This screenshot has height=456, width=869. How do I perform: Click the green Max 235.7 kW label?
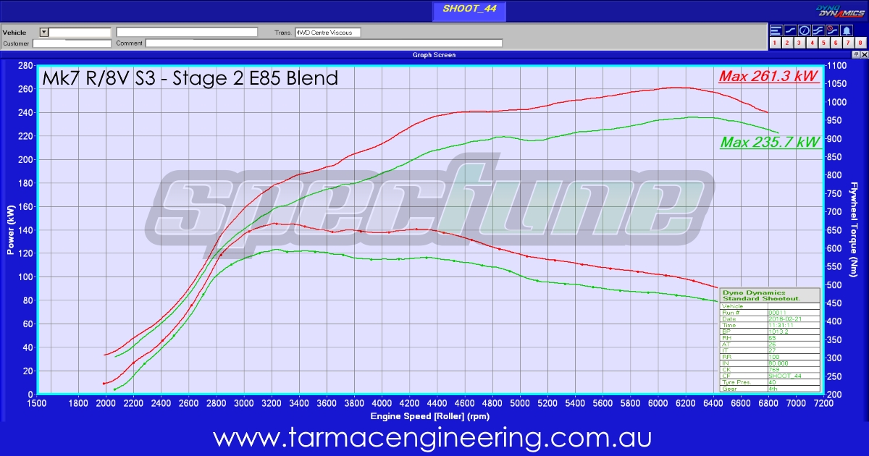[x=770, y=143]
